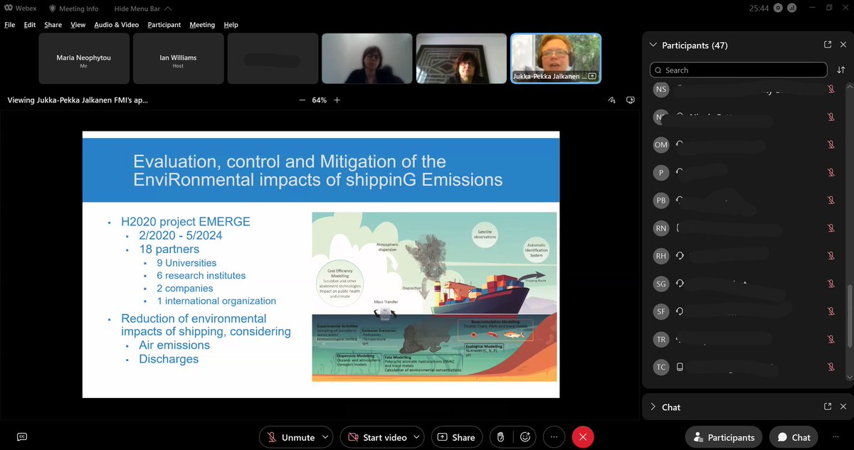Click muted mic icon for SF
This screenshot has width=854, height=450.
point(831,311)
